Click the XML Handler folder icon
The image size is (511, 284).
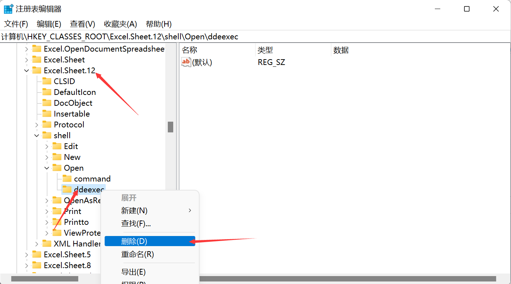click(47, 244)
